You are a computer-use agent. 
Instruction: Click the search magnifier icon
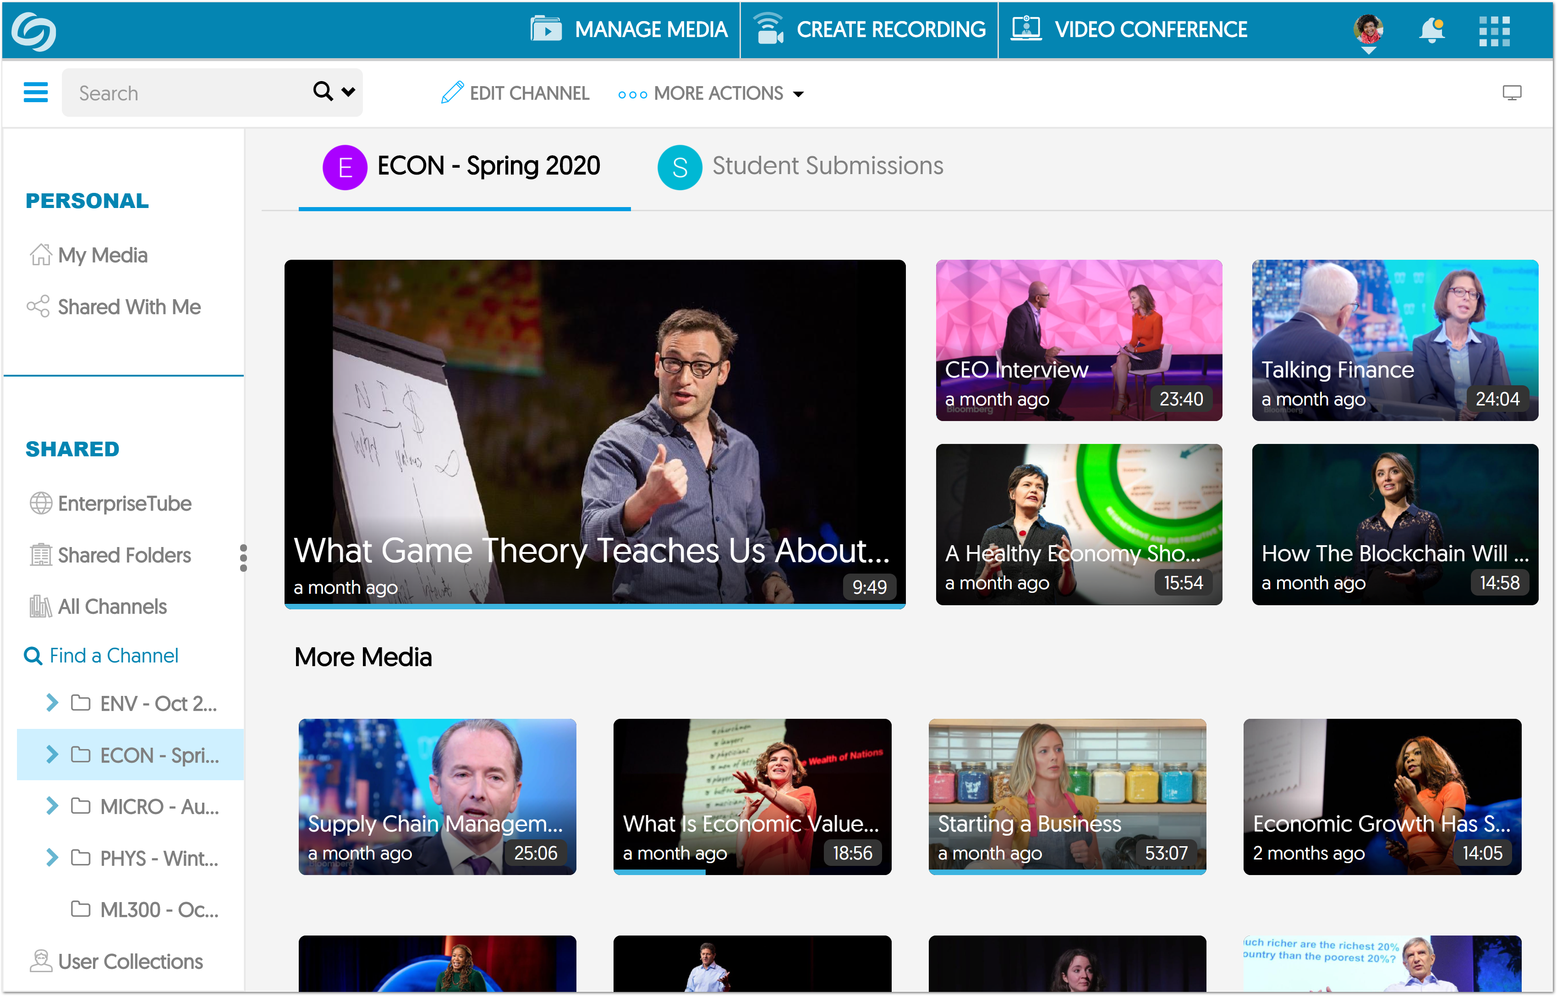[x=322, y=91]
